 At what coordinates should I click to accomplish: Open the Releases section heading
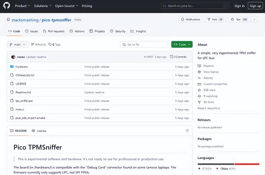(x=204, y=120)
